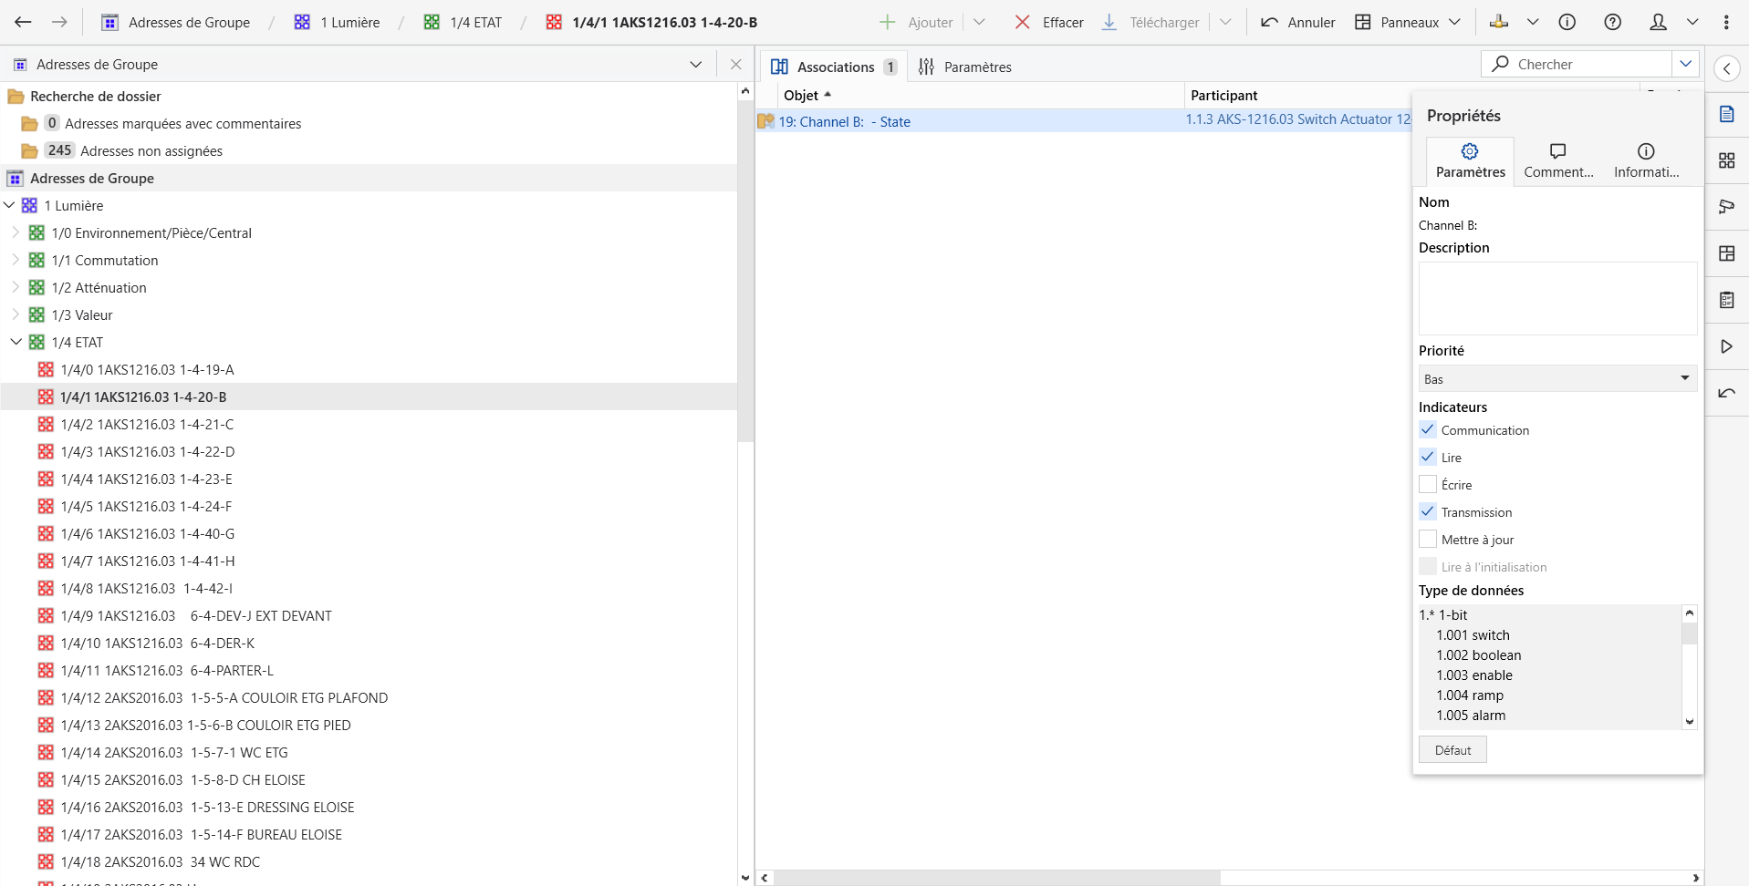Image resolution: width=1749 pixels, height=886 pixels.
Task: Click the Adresses de Groupe breadcrumb
Action: (x=175, y=22)
